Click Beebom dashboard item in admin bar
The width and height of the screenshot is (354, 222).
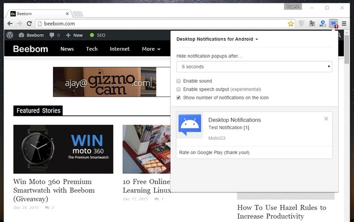pos(31,35)
